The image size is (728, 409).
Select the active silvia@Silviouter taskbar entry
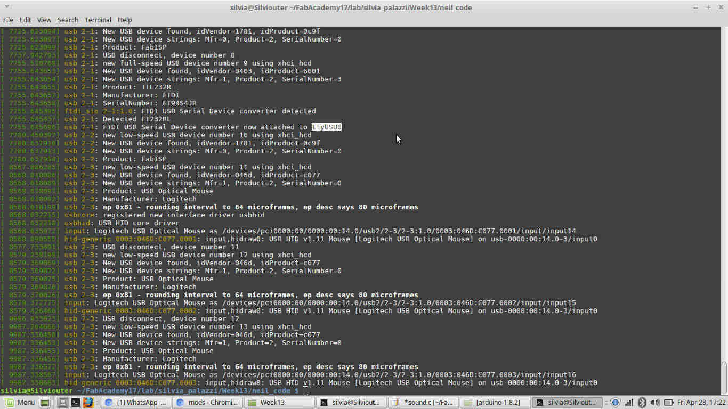click(567, 403)
